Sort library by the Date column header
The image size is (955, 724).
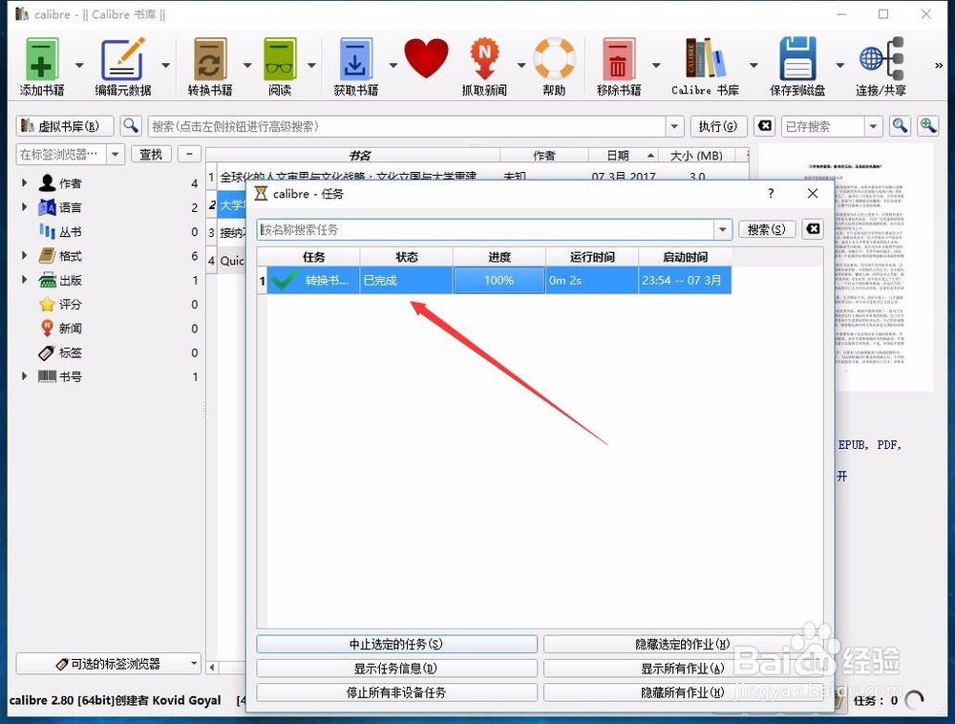[623, 156]
